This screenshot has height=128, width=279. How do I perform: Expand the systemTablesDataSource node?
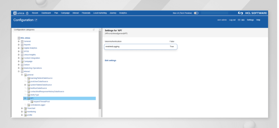25,85
